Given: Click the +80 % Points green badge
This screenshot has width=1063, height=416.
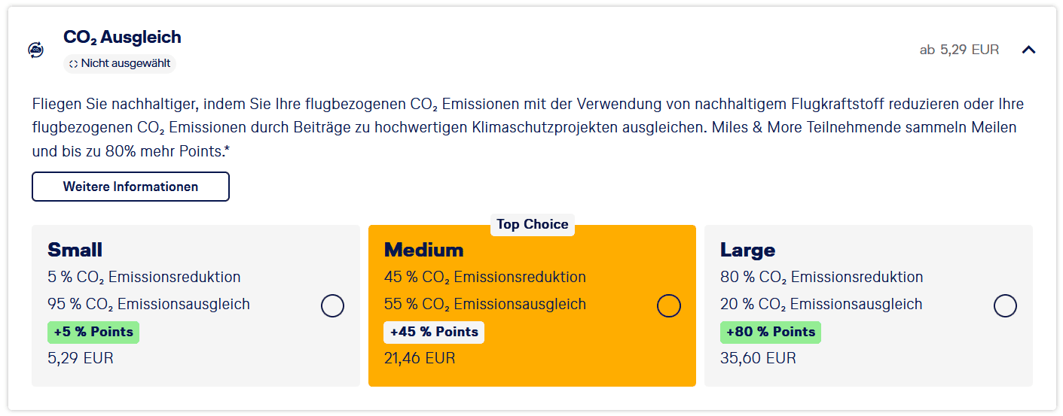Looking at the screenshot, I should point(770,332).
